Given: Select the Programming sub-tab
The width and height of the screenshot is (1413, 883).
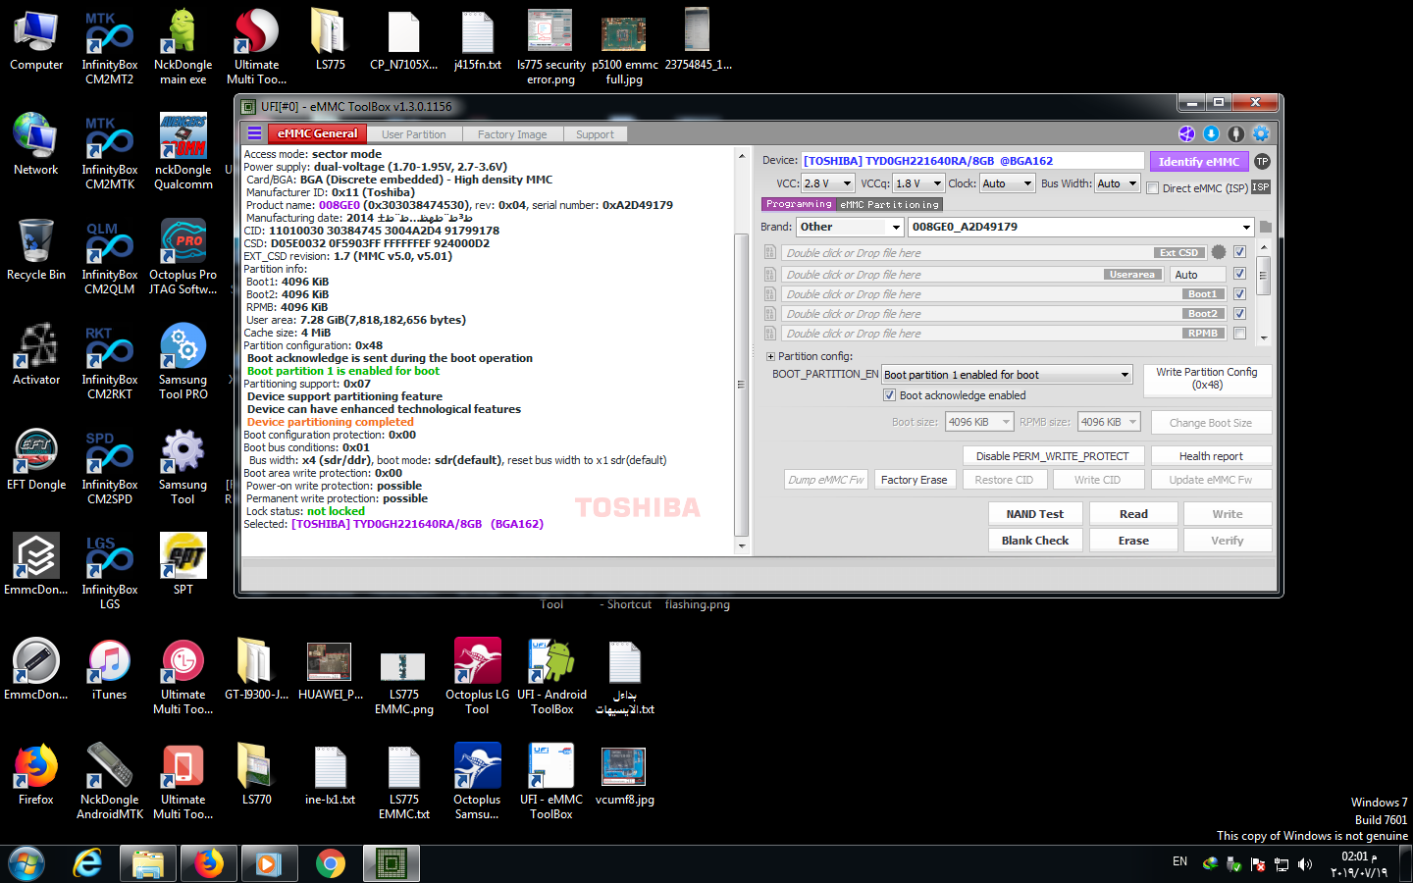Looking at the screenshot, I should pyautogui.click(x=799, y=204).
